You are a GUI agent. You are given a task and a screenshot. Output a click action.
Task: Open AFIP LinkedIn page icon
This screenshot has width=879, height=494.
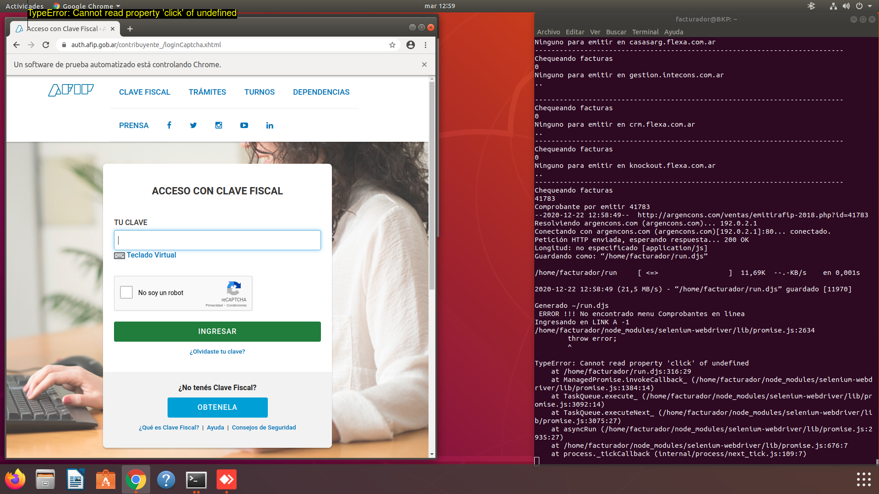pyautogui.click(x=270, y=125)
